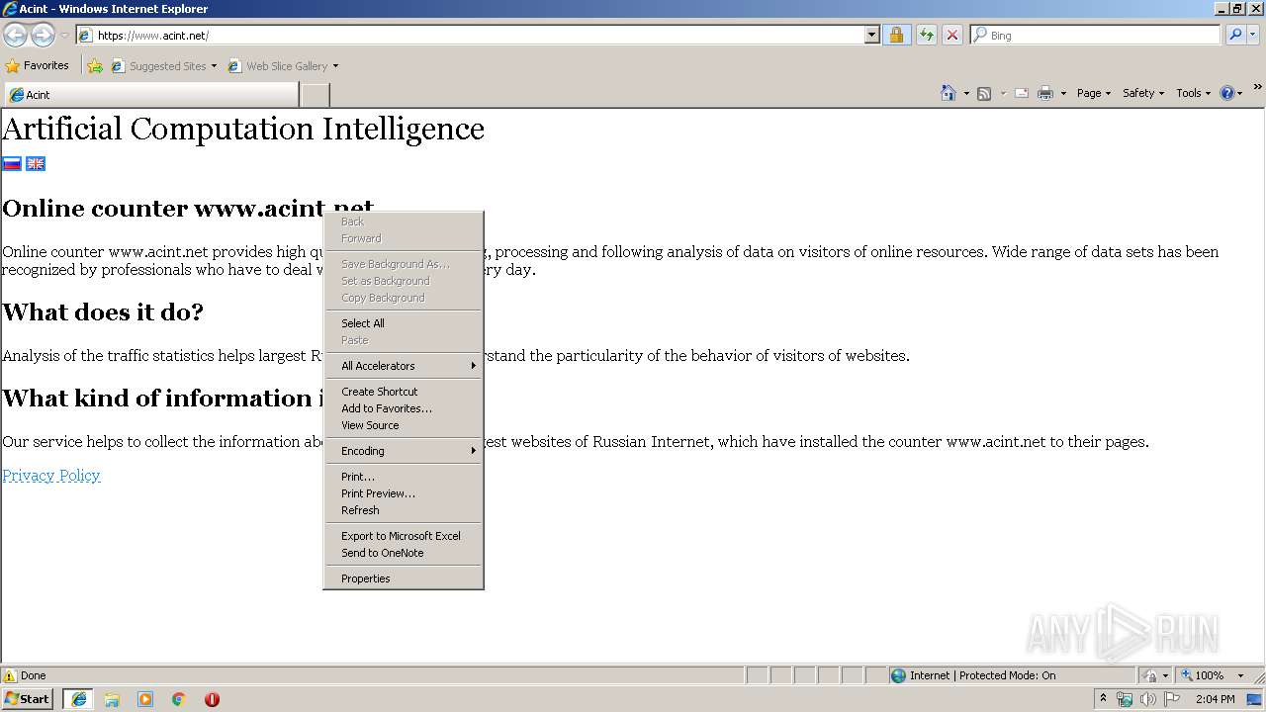Click the browser Back arrow button
1266x712 pixels.
click(x=15, y=35)
